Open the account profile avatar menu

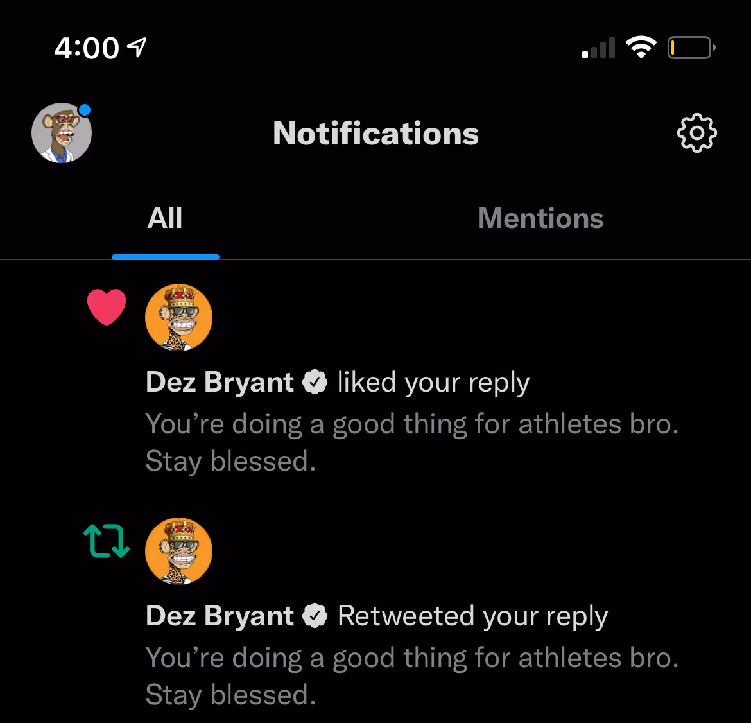tap(62, 133)
